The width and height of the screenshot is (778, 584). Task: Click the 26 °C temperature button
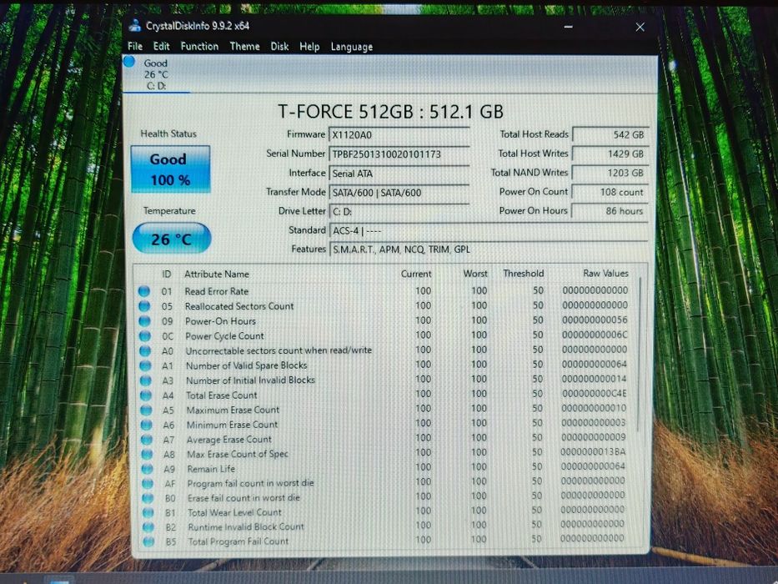click(x=172, y=239)
